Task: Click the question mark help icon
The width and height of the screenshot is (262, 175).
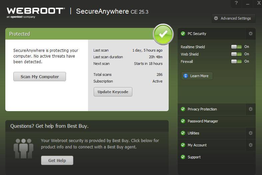Action: (x=236, y=3)
